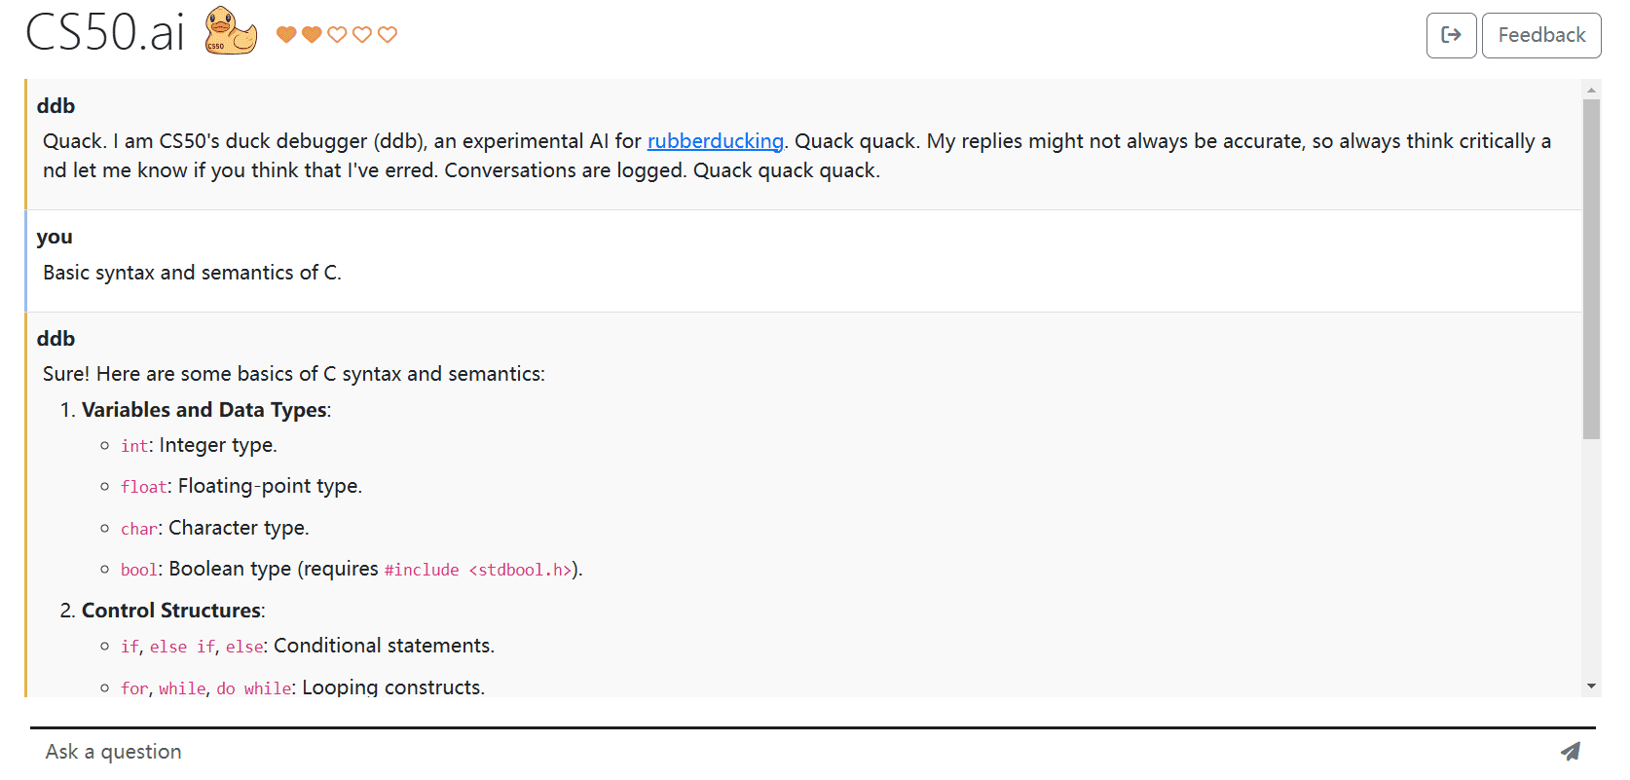Click the logout arrow icon button
The width and height of the screenshot is (1630, 780).
(x=1451, y=35)
